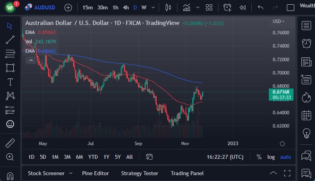Open the USD currency dropdown
Image resolution: width=315 pixels, height=181 pixels.
(278, 21)
